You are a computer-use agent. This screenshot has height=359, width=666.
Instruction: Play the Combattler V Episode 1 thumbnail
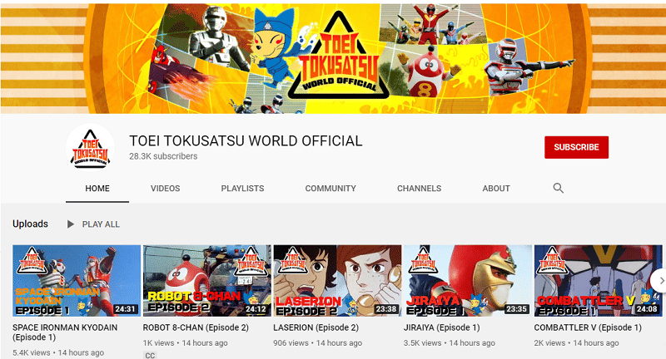(598, 281)
